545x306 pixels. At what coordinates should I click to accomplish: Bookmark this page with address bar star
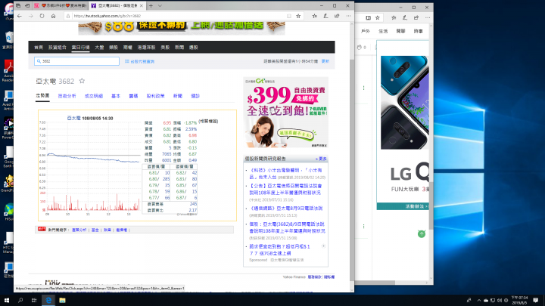tap(298, 16)
